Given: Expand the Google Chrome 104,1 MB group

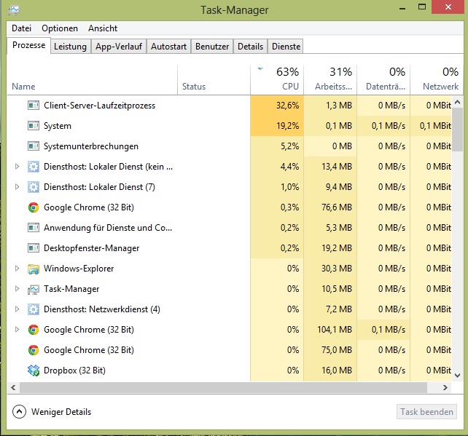Looking at the screenshot, I should tap(17, 330).
